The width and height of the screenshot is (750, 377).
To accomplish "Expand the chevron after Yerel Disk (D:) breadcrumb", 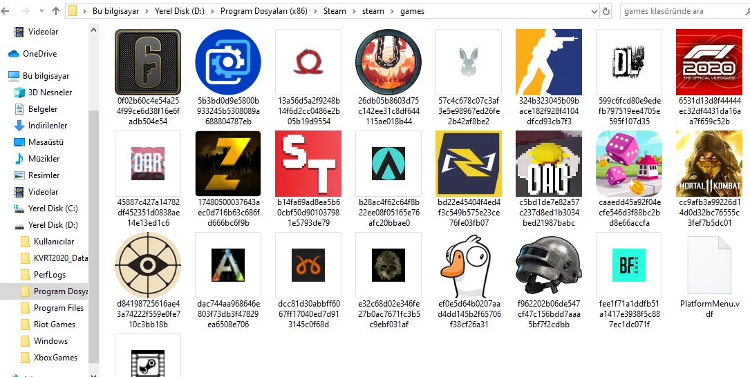I will tap(212, 11).
